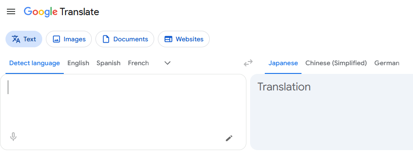Switch to Websites translation mode
Screen dimensions: 413x168
(184, 39)
